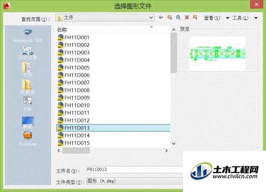
Task: Click the red Delete icon
Action: point(187,18)
